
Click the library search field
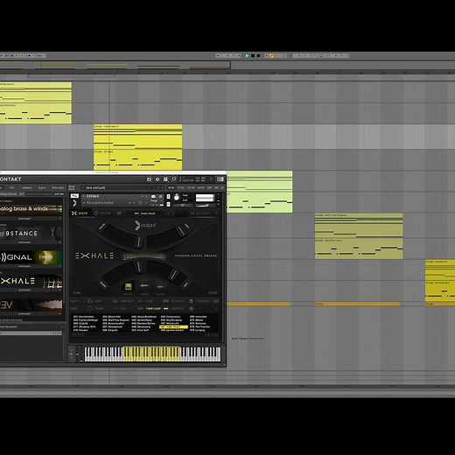click(x=38, y=194)
